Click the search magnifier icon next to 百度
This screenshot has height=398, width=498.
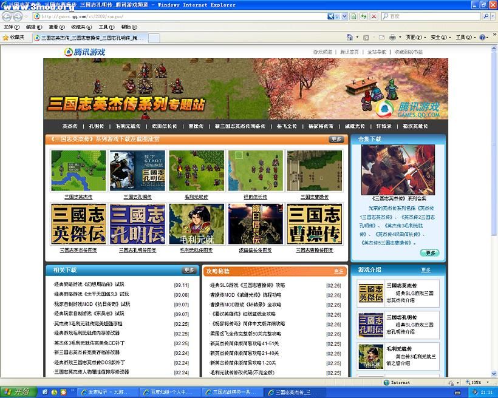click(x=484, y=16)
